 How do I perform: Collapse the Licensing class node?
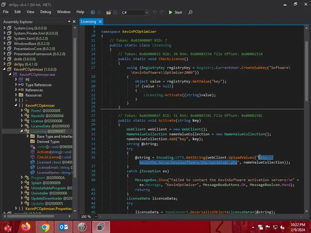[22, 131]
